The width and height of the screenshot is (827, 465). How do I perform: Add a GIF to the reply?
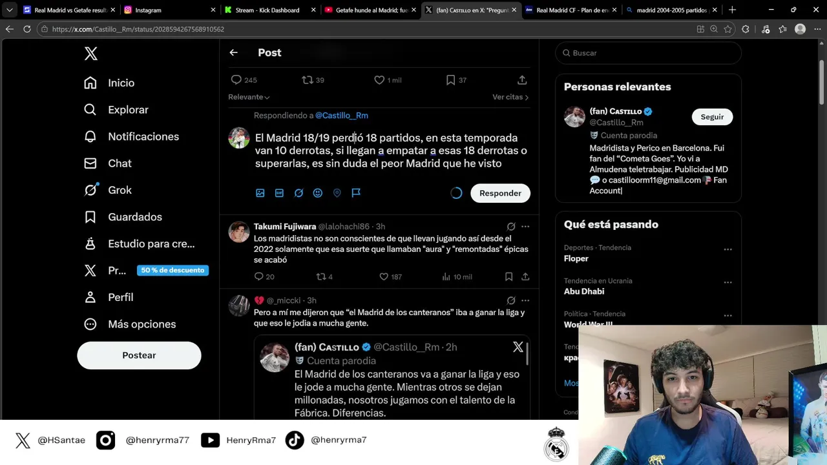click(x=279, y=193)
